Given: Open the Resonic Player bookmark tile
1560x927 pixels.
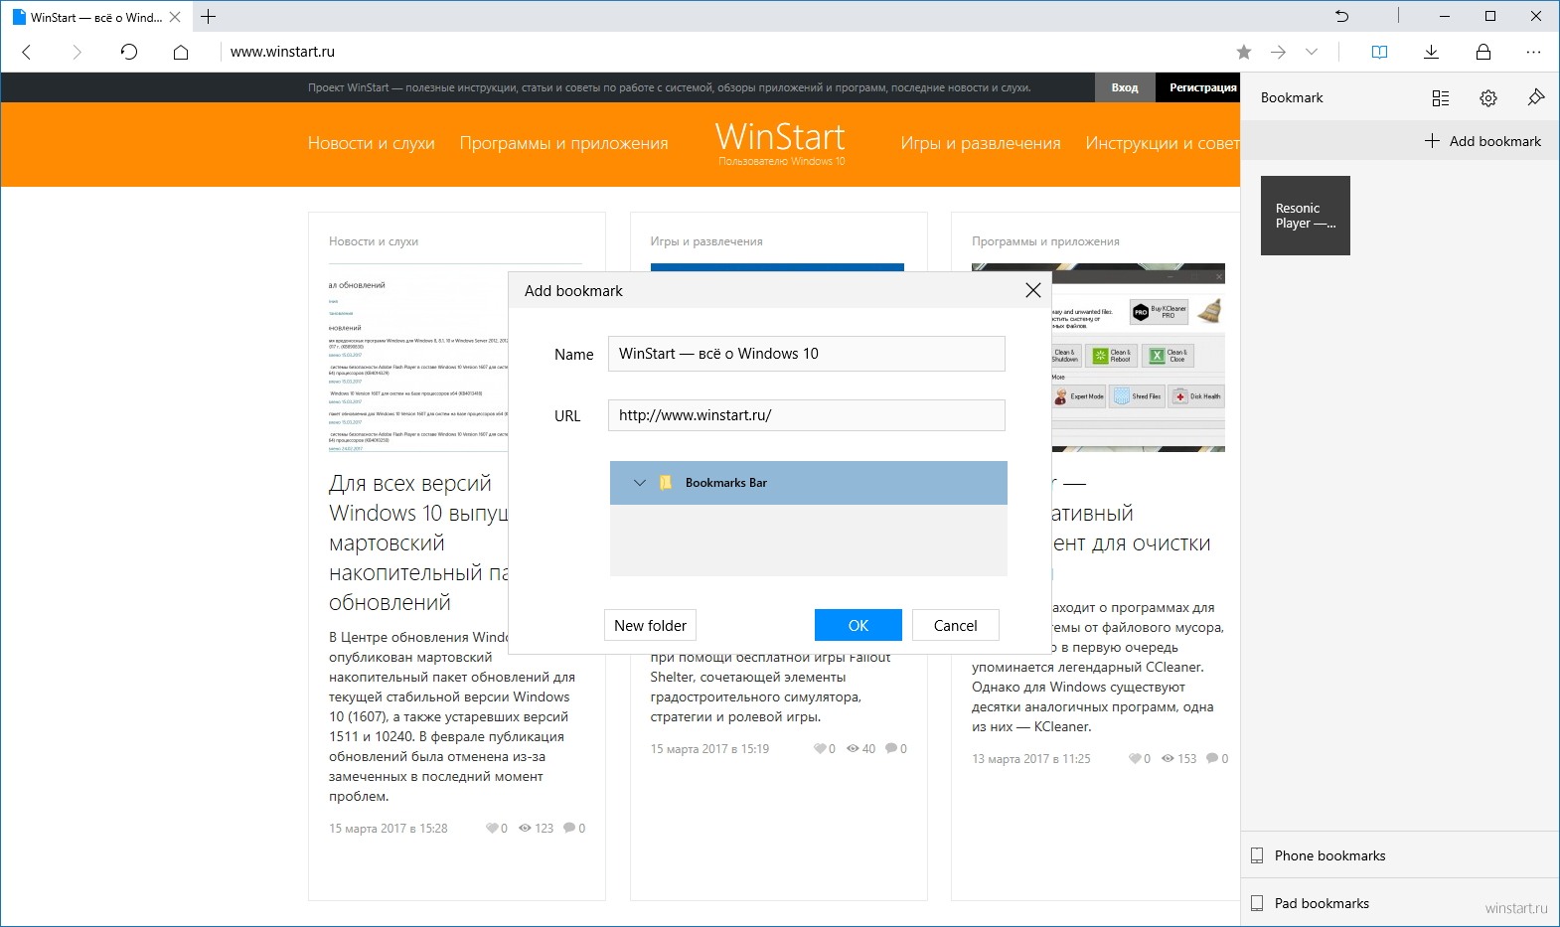Looking at the screenshot, I should 1305,216.
